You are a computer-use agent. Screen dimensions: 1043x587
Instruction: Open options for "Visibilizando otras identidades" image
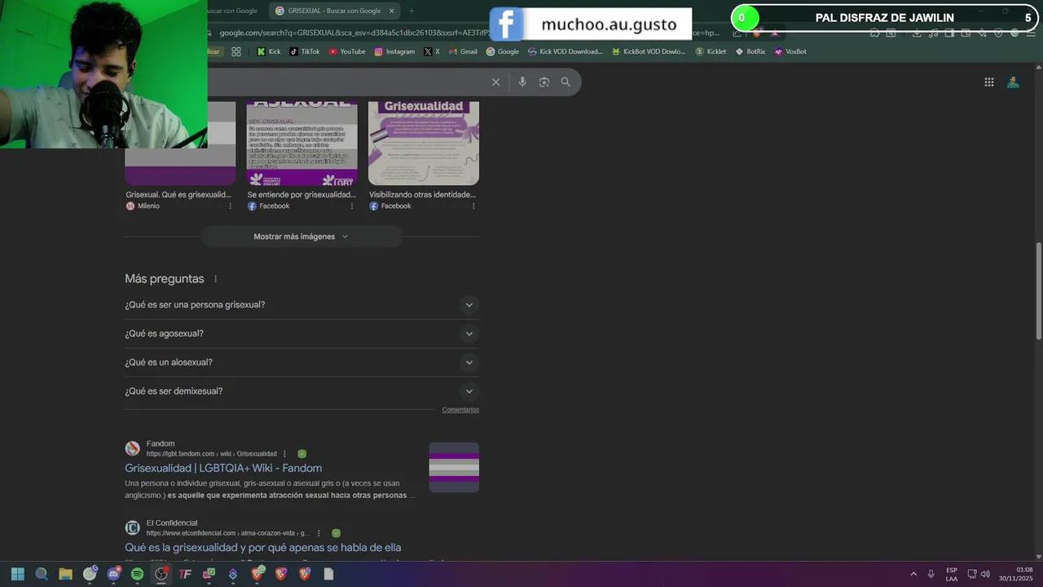[x=473, y=206]
